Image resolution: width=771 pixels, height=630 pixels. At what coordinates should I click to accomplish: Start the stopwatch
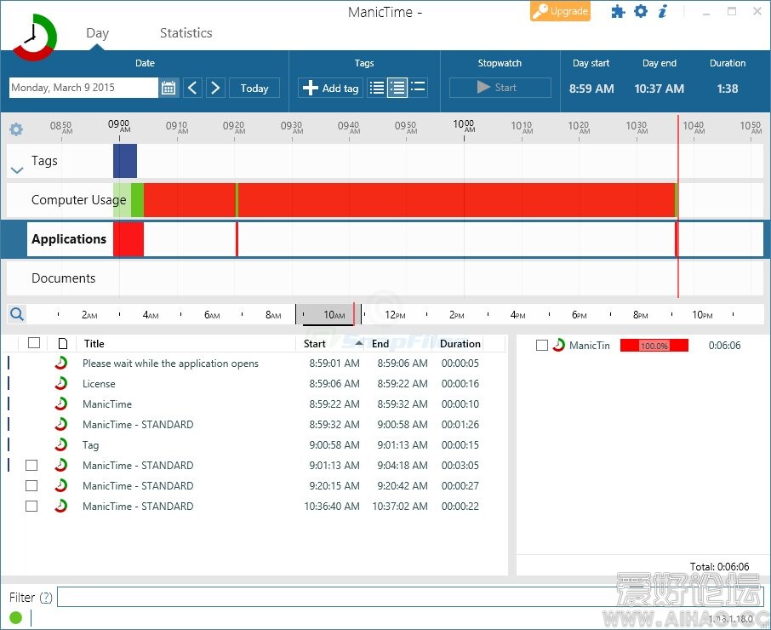click(x=500, y=88)
